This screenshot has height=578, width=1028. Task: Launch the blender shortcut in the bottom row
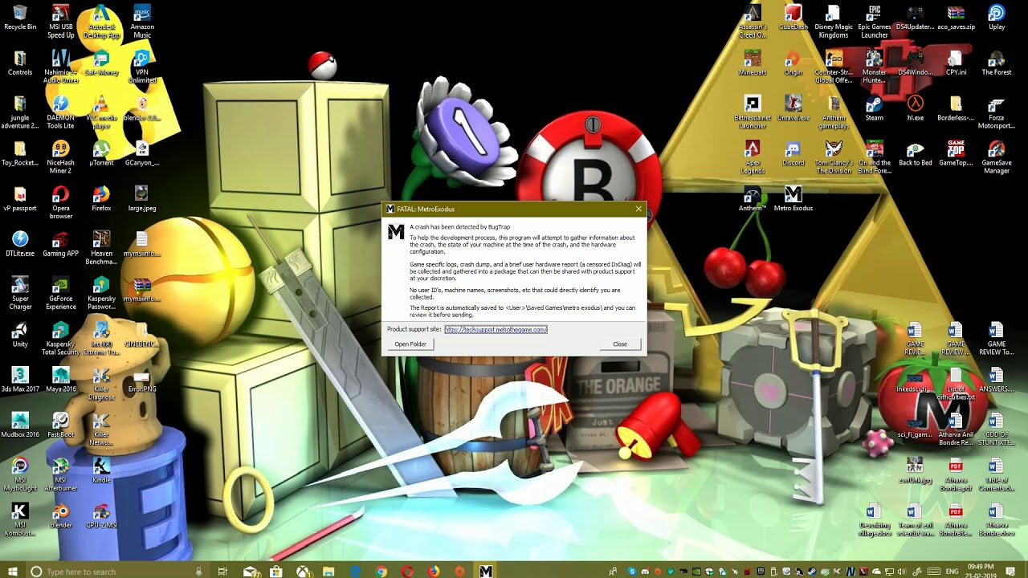point(61,515)
